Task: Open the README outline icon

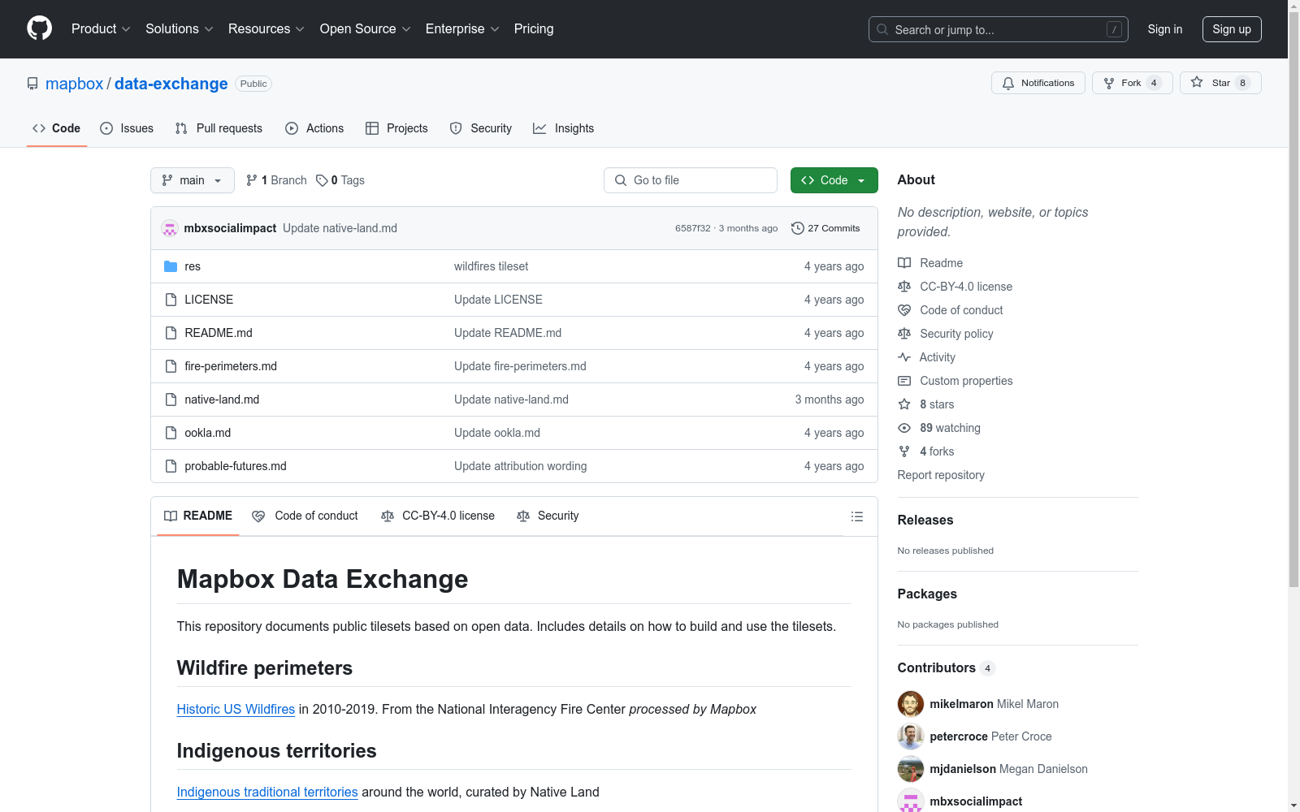Action: coord(856,516)
